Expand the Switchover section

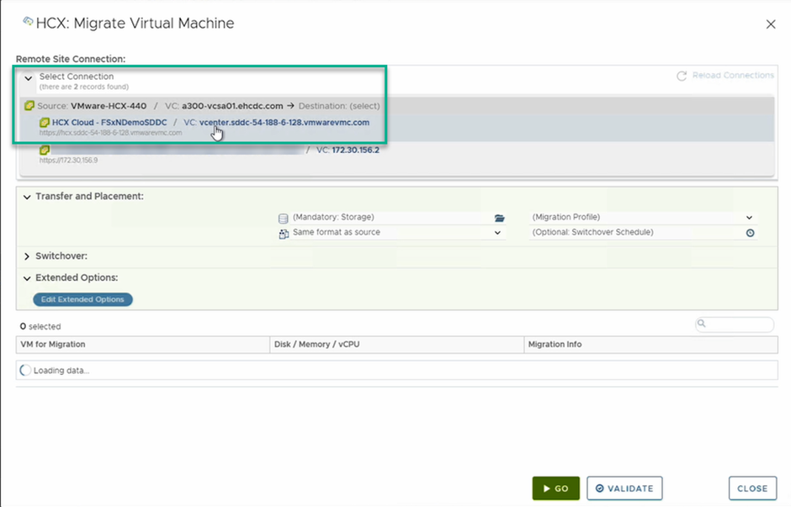(27, 256)
